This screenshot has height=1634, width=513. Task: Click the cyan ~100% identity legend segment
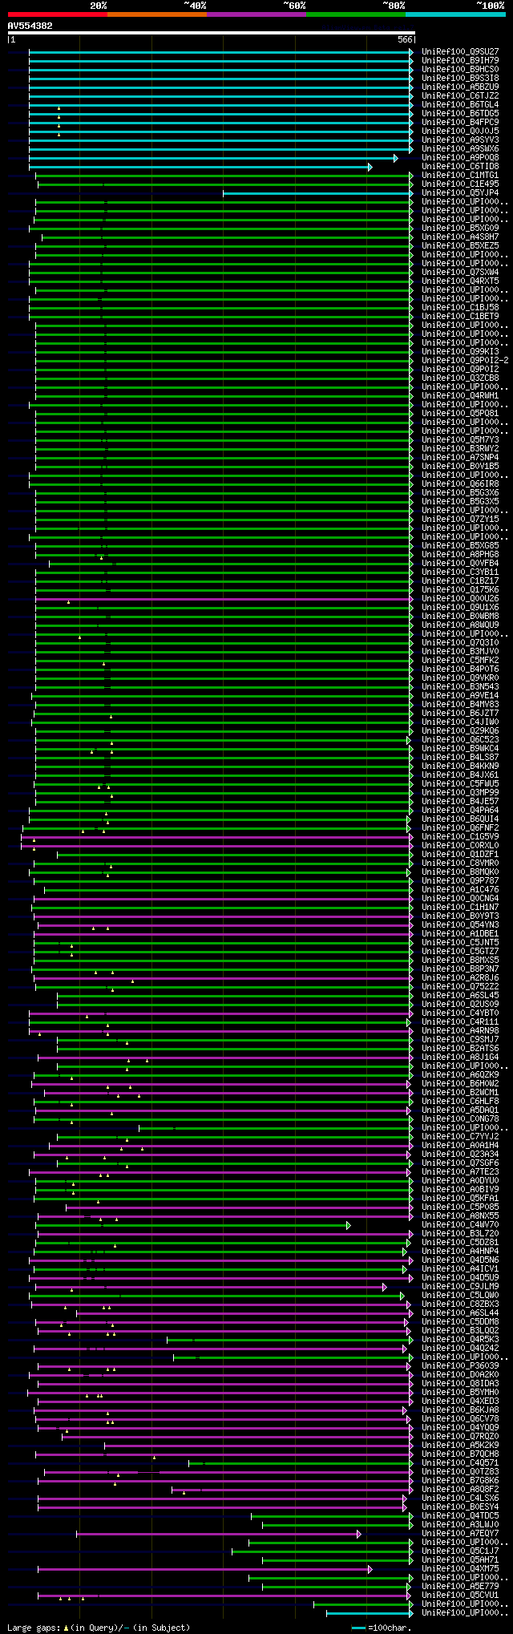455,14
